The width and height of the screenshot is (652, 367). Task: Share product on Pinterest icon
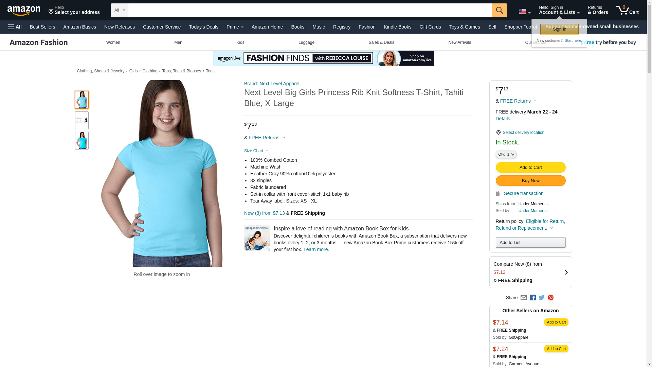(550, 298)
